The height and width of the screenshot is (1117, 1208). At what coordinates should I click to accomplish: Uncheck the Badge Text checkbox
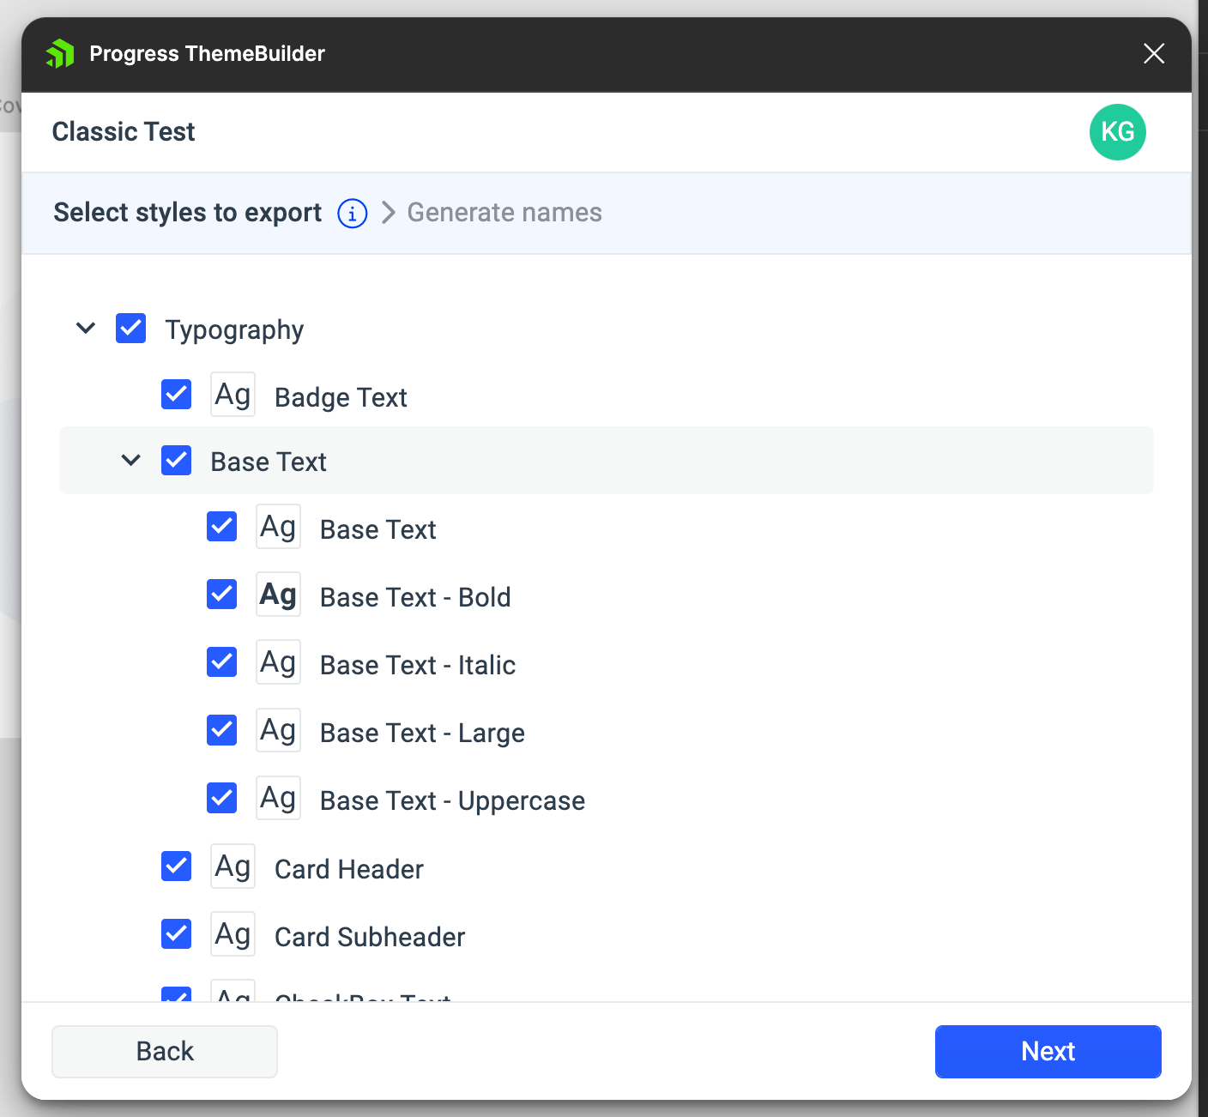pyautogui.click(x=177, y=395)
